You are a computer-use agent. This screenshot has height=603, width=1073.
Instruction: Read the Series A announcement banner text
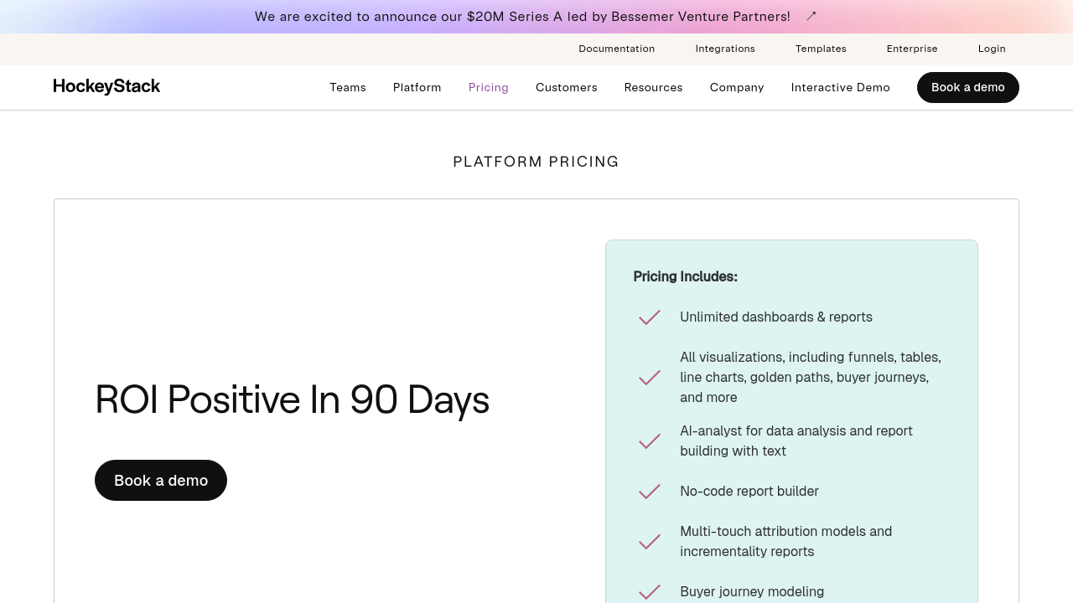point(522,17)
